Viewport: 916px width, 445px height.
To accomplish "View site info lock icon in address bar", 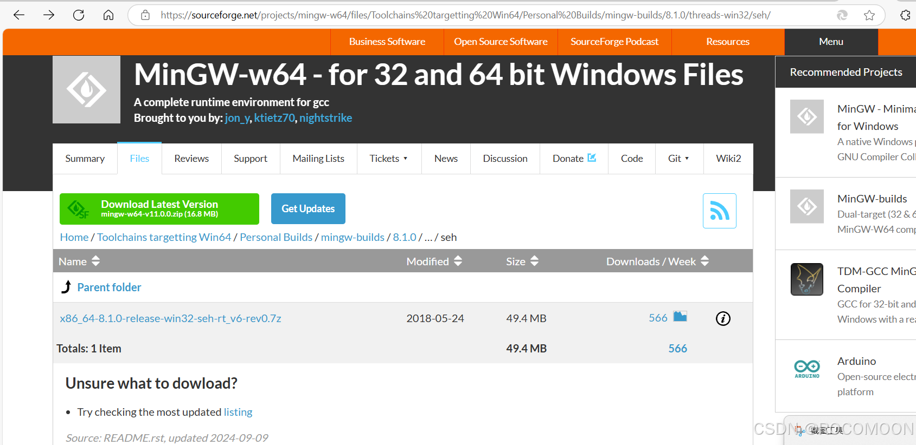I will [145, 15].
